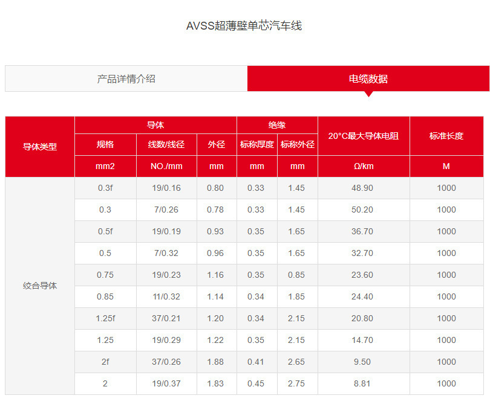Select the Ω/km unit header cell

364,166
